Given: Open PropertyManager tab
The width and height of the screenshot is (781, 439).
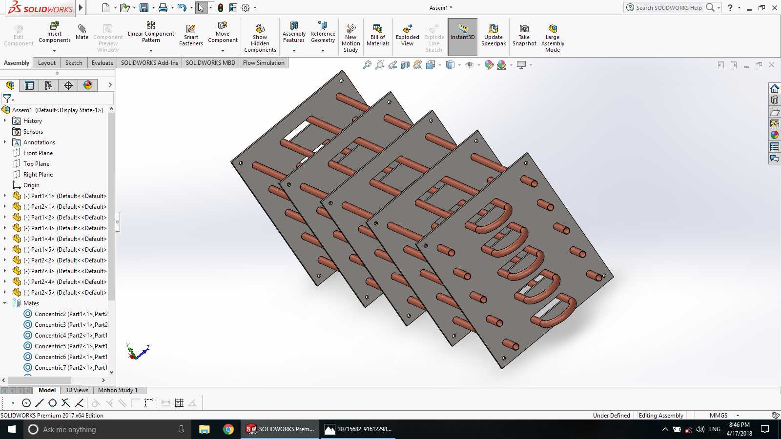Looking at the screenshot, I should pyautogui.click(x=29, y=85).
